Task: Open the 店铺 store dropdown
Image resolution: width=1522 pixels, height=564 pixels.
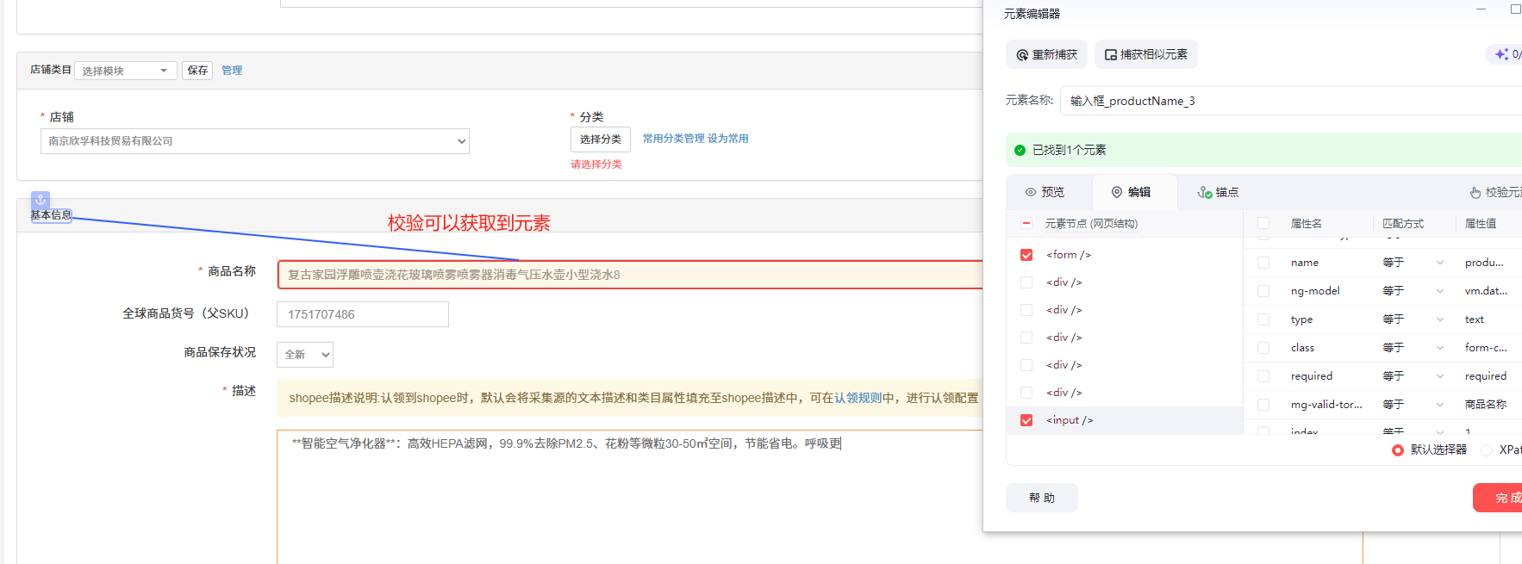Action: (x=254, y=141)
